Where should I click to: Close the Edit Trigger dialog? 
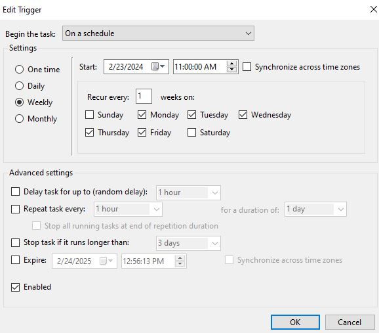click(x=374, y=9)
